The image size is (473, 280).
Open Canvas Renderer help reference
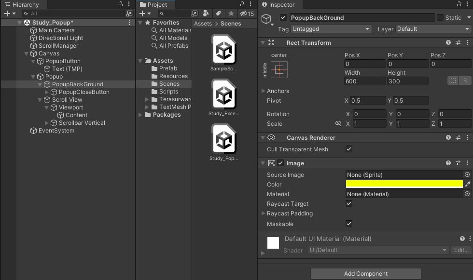pyautogui.click(x=448, y=138)
